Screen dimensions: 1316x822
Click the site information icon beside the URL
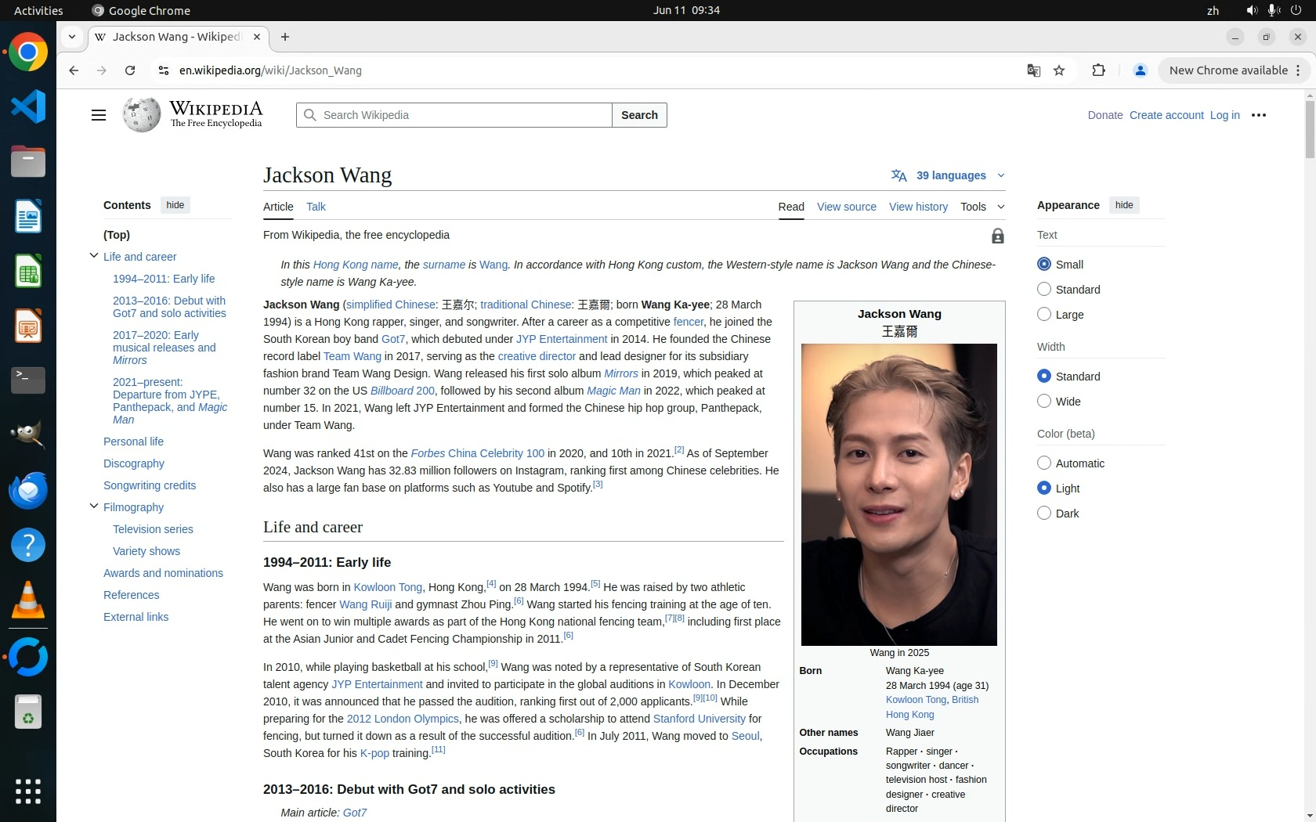coord(163,70)
